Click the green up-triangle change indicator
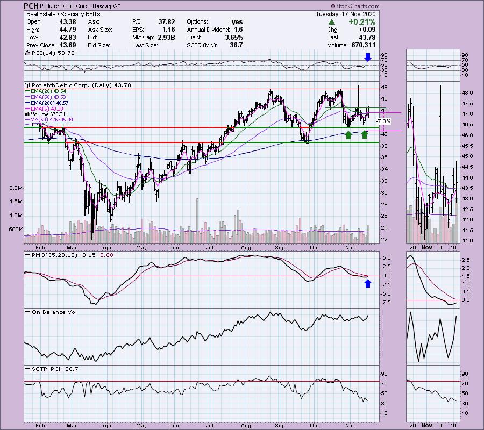This screenshot has width=484, height=430. coord(331,22)
